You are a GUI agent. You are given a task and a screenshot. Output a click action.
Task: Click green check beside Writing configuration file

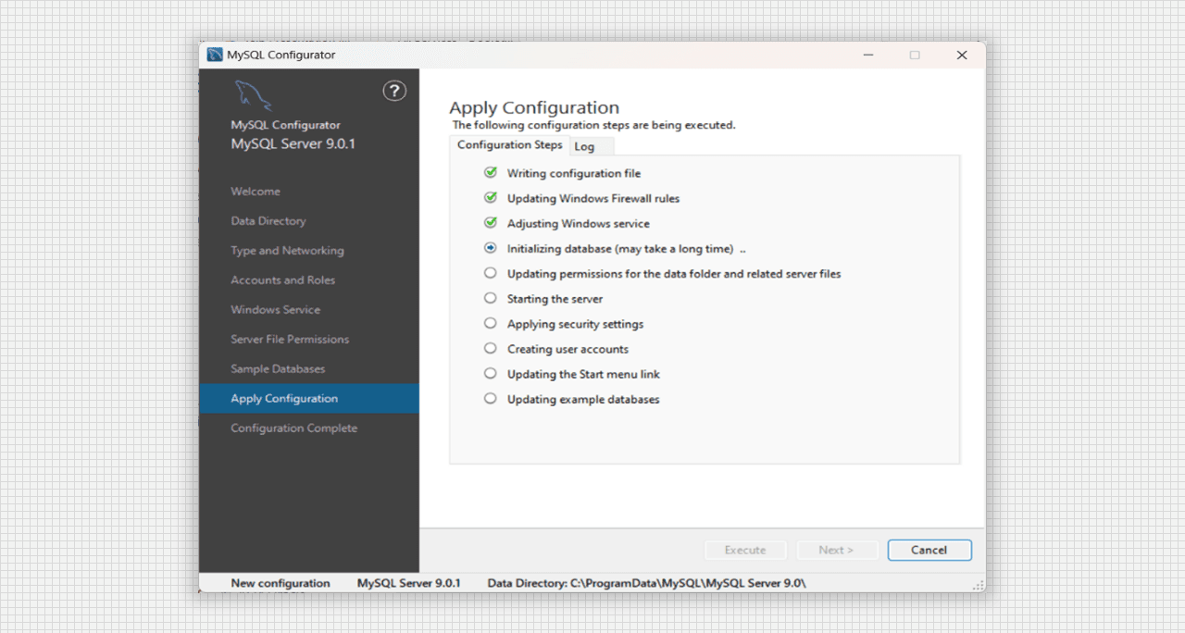(491, 173)
